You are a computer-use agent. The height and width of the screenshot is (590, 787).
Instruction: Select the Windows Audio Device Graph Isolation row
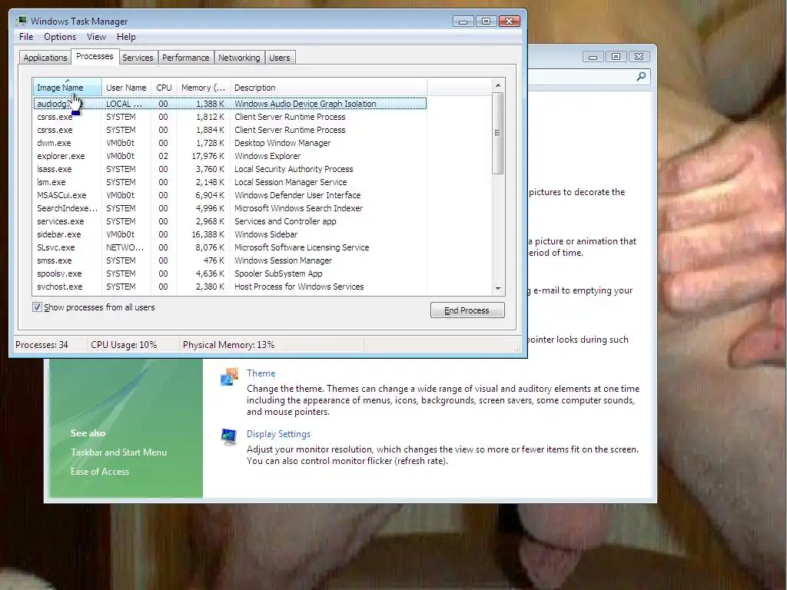click(x=230, y=104)
